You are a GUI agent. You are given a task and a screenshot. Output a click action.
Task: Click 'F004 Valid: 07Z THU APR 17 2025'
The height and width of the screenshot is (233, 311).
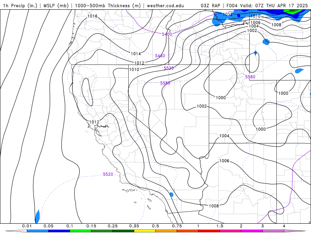click(x=267, y=5)
